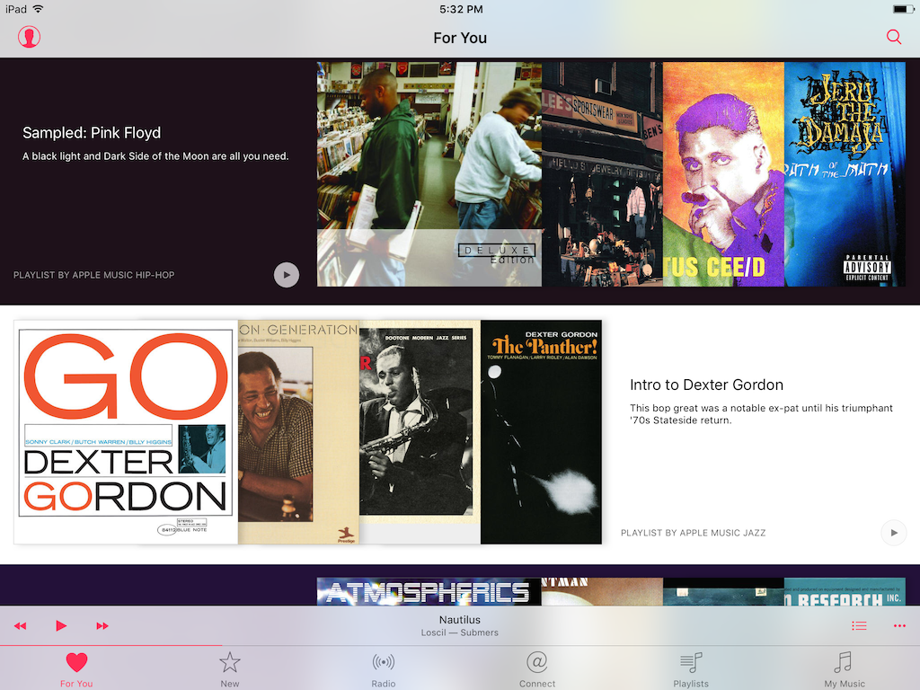Open the Dootone Modern Jazz Series cover
920x690 pixels.
(x=420, y=432)
